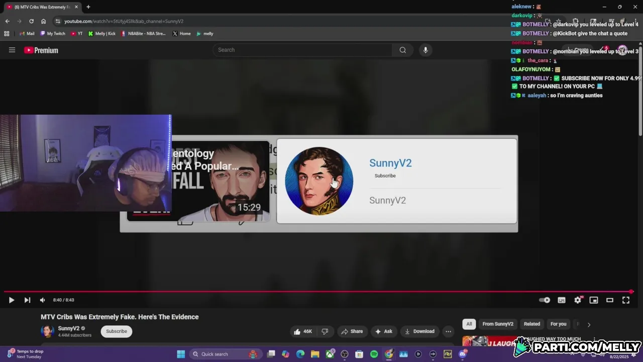View site information icon in address bar
This screenshot has height=362, width=643.
(x=58, y=21)
